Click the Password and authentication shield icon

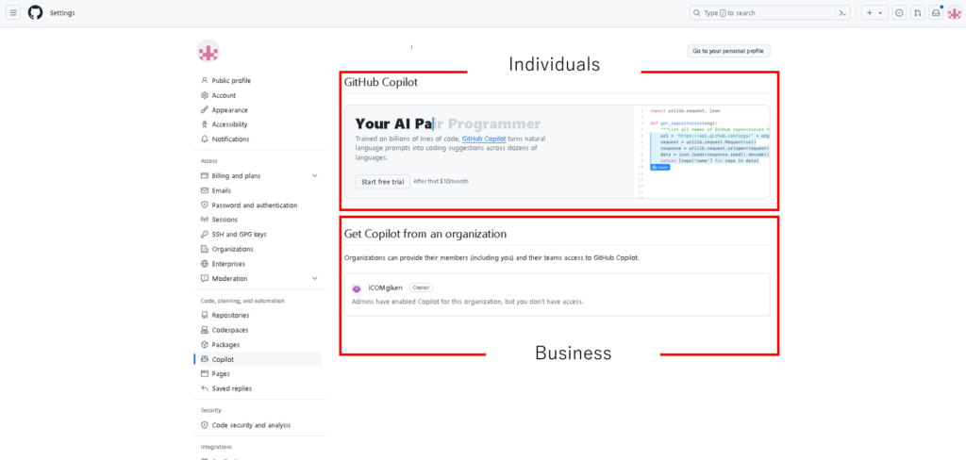205,205
